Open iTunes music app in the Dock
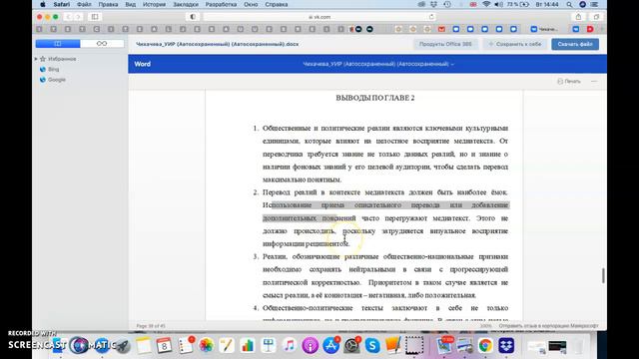 [x=290, y=346]
